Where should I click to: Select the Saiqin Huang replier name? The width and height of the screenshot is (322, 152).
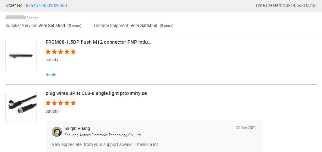(77, 128)
